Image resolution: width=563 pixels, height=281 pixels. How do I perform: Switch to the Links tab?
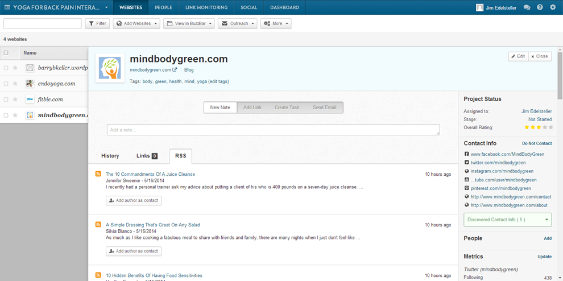click(147, 156)
